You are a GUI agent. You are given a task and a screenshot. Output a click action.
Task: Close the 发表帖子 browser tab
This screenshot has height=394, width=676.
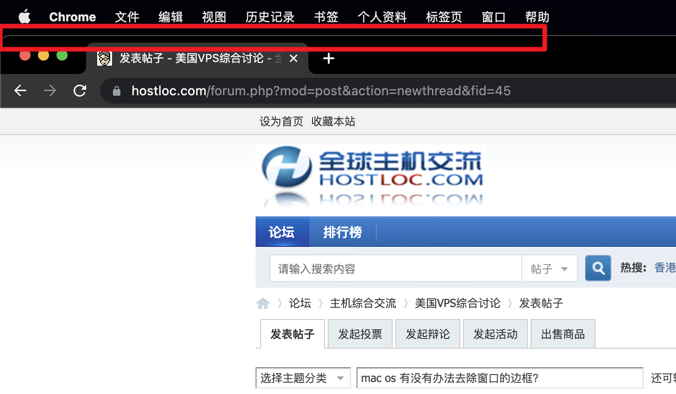tap(293, 58)
